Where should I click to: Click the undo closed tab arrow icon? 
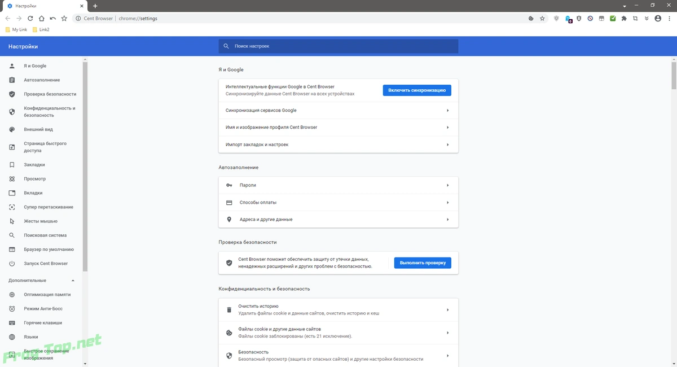click(53, 18)
